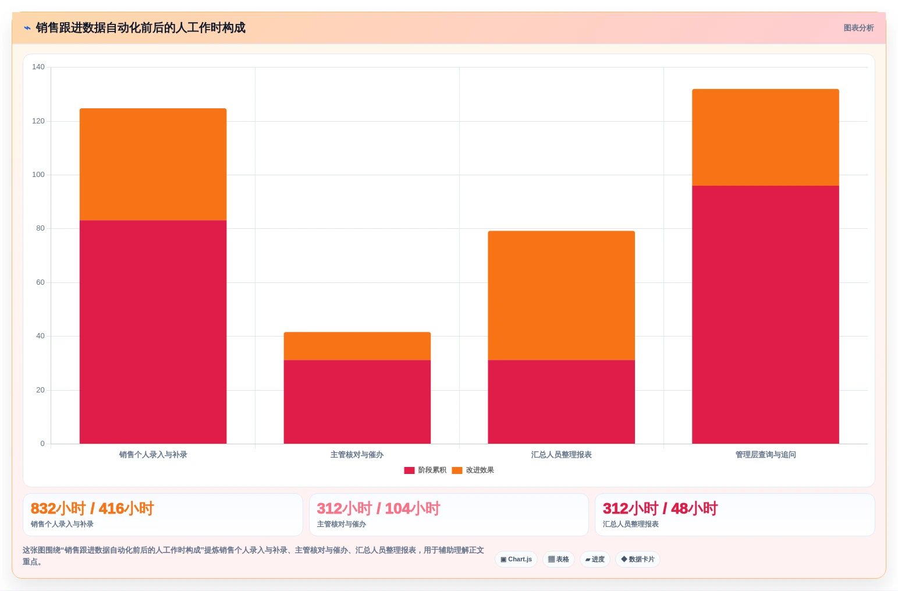
Task: Click the red bar segment for 销售个人录入与补录
Action: point(153,332)
